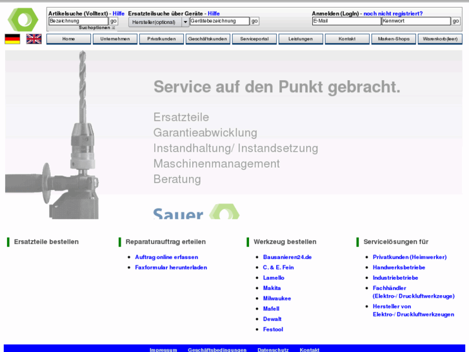Click 'Werkzeug bestellen' heading
The image size is (469, 352).
tap(284, 242)
